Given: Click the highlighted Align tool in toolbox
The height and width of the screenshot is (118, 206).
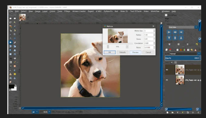Looking at the screenshot, I should coord(11,42).
